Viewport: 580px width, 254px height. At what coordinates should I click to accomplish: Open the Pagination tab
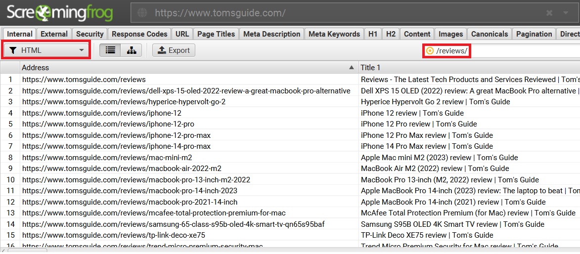click(534, 34)
